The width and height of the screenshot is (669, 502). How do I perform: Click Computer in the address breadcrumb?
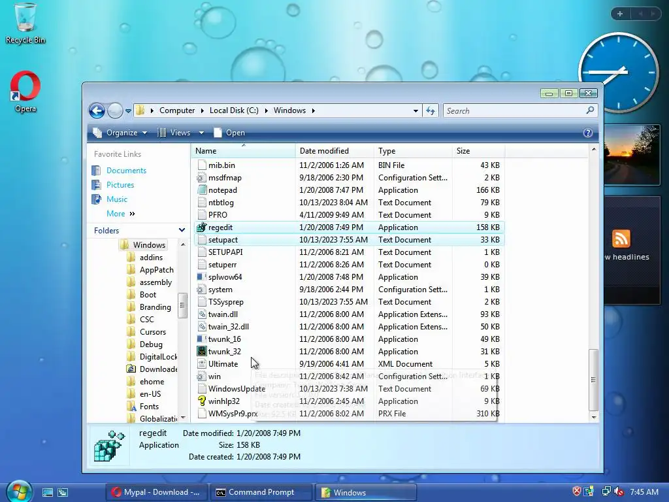[177, 110]
